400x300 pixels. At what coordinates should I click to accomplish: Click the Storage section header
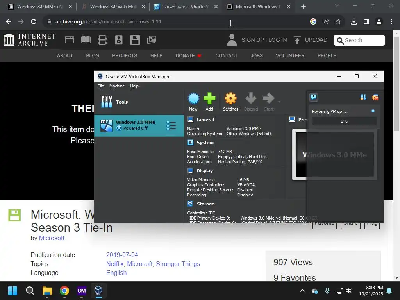205,204
